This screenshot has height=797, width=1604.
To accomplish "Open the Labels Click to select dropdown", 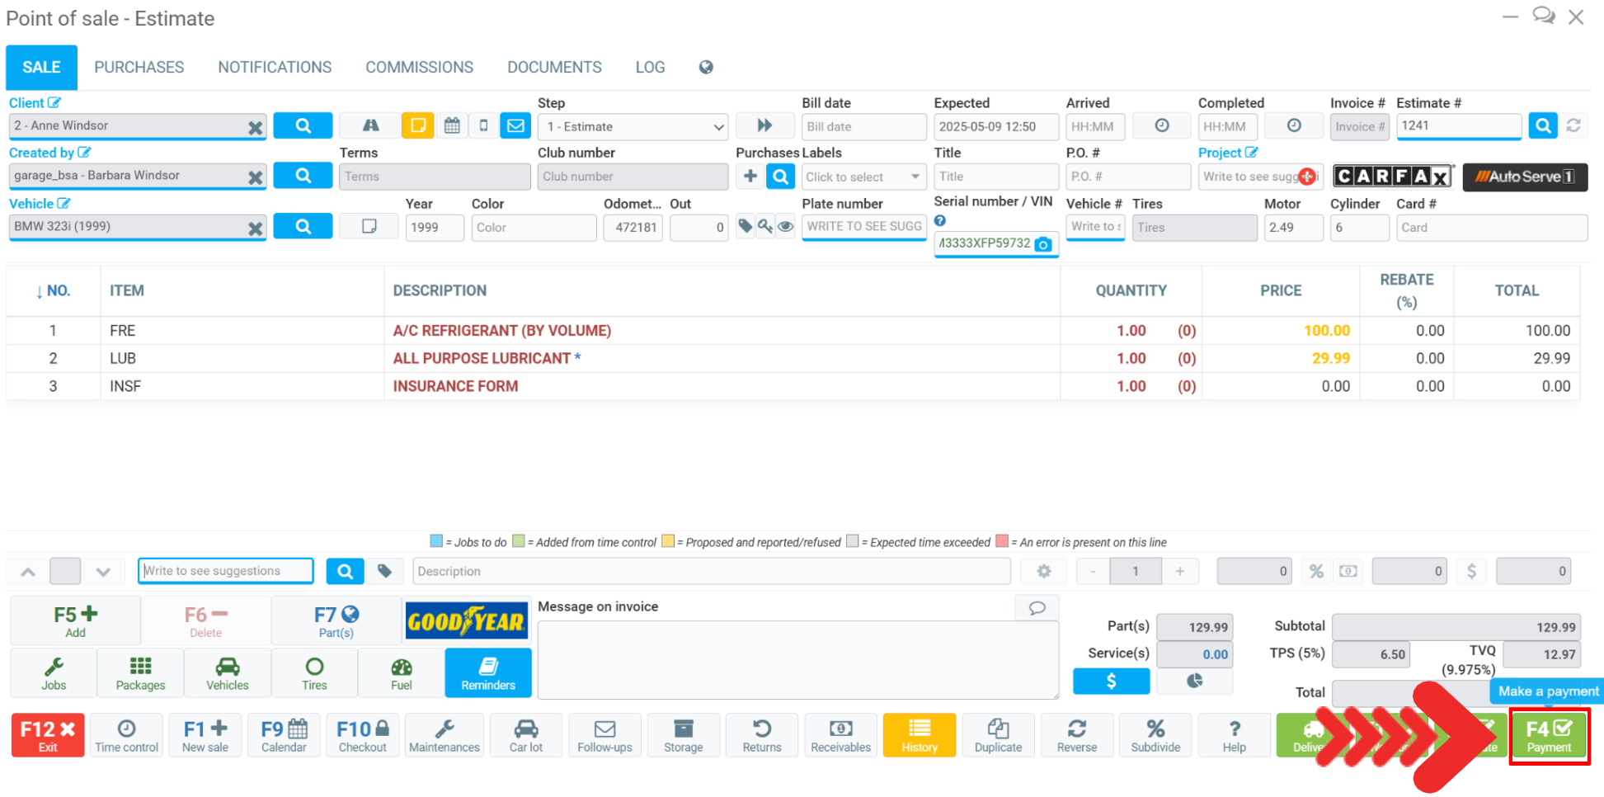I will [863, 177].
